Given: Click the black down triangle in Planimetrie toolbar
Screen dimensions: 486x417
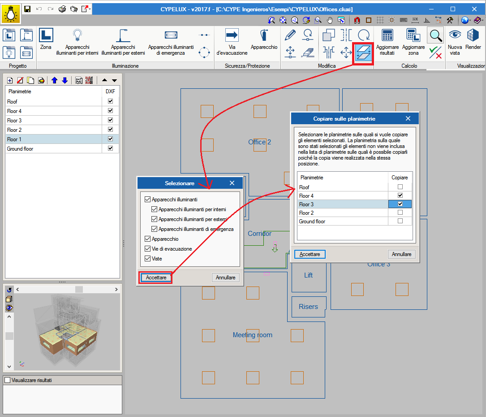Looking at the screenshot, I should click(114, 81).
